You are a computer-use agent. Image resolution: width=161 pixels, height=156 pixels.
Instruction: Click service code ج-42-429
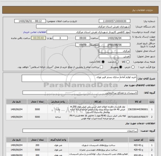138,150
